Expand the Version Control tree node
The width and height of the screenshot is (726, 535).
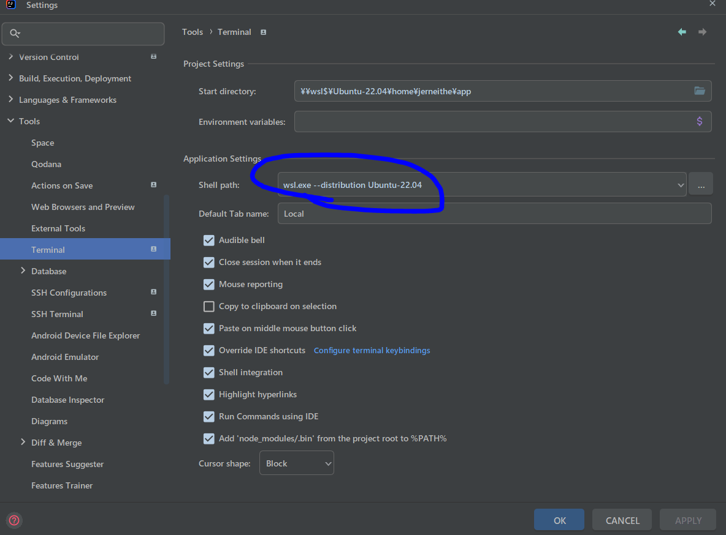click(x=10, y=56)
